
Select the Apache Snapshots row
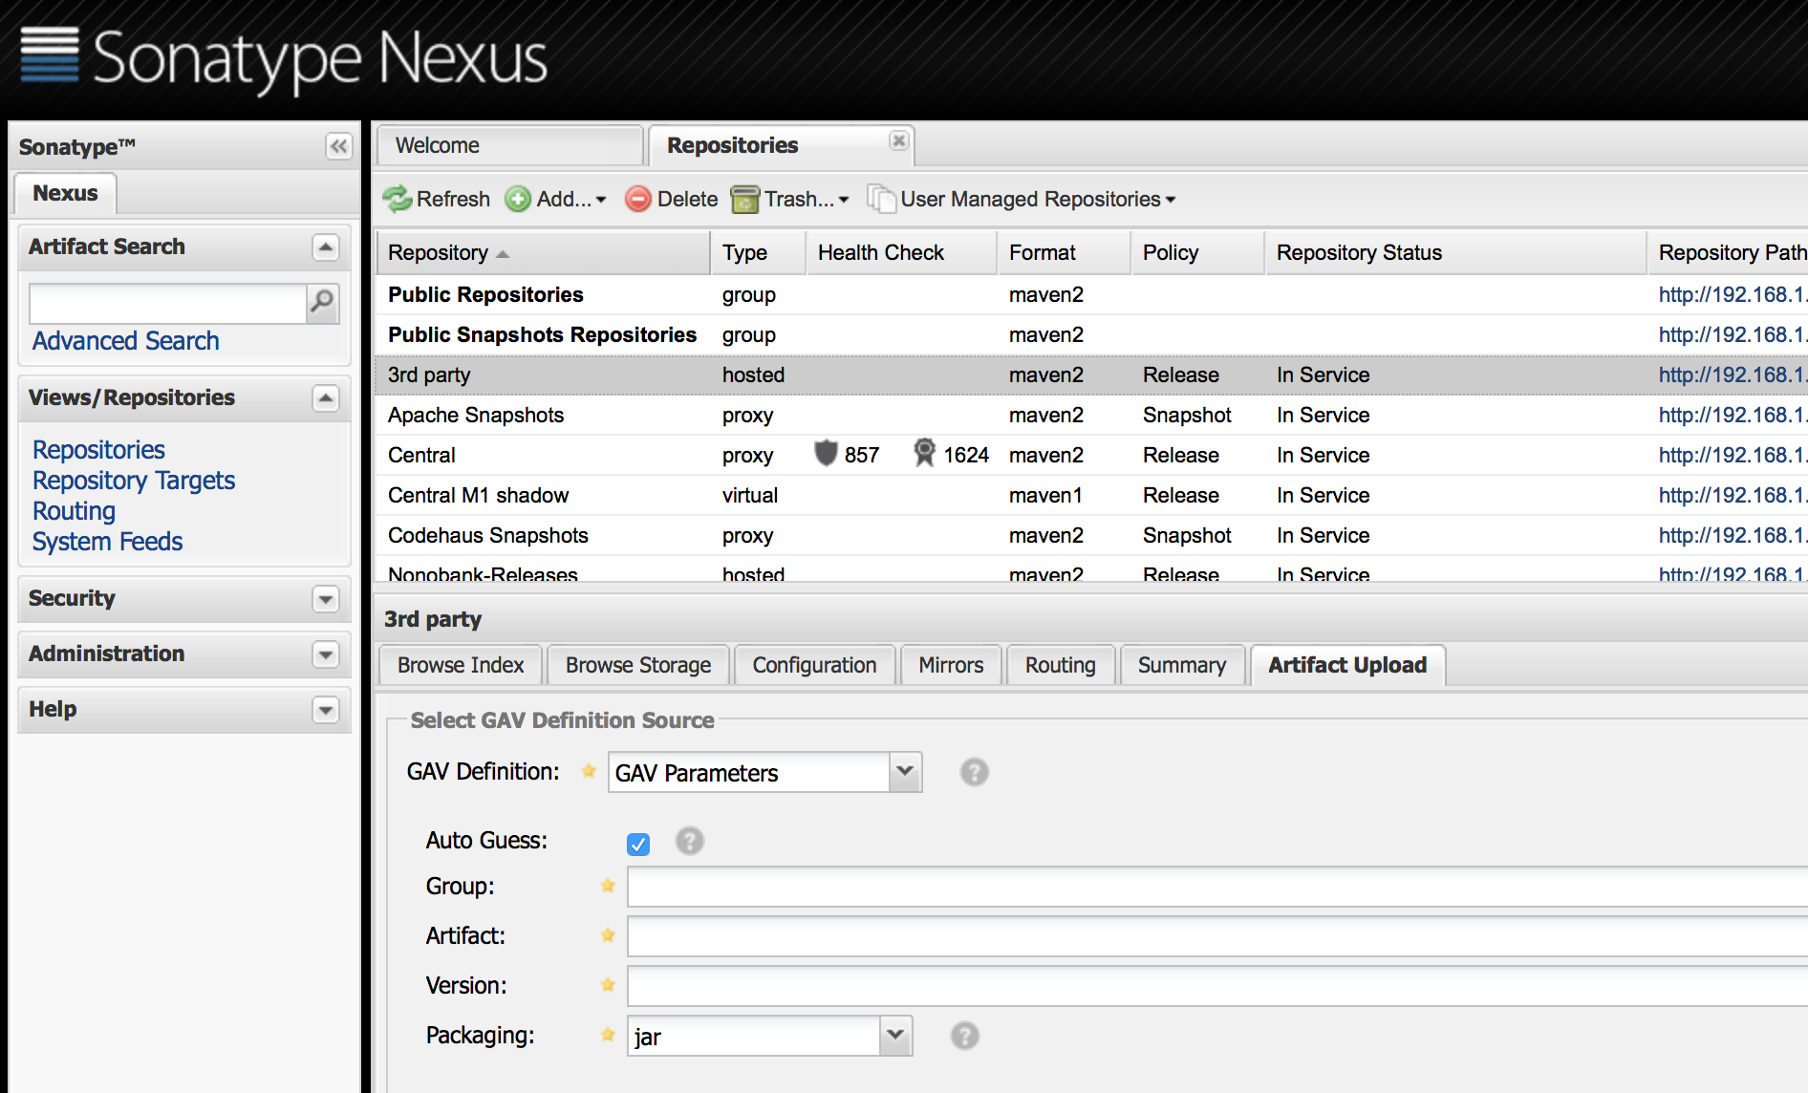click(x=1090, y=415)
